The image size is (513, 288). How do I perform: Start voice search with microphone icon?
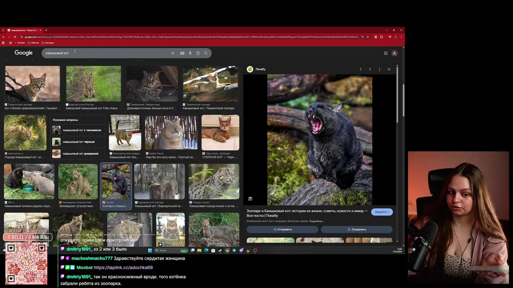190,53
